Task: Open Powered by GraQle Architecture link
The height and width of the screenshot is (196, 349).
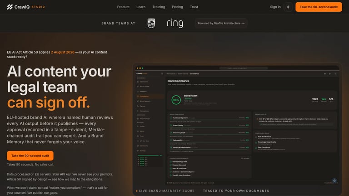Action: click(221, 23)
